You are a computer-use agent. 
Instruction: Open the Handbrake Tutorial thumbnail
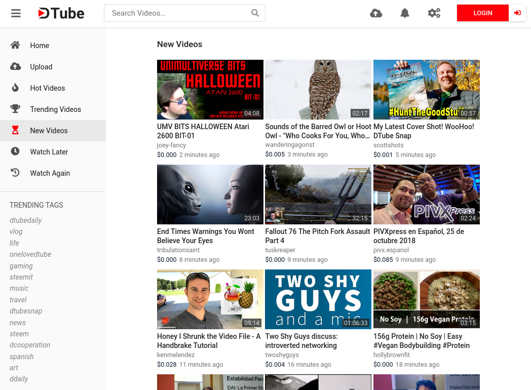click(210, 299)
